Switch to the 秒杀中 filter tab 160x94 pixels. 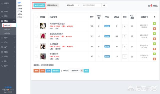[20, 17]
